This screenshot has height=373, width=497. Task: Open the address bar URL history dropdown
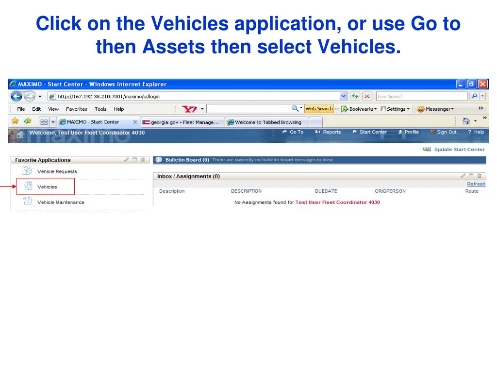[x=344, y=96]
